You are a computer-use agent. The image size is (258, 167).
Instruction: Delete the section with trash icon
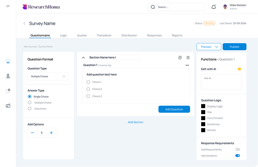(x=188, y=57)
